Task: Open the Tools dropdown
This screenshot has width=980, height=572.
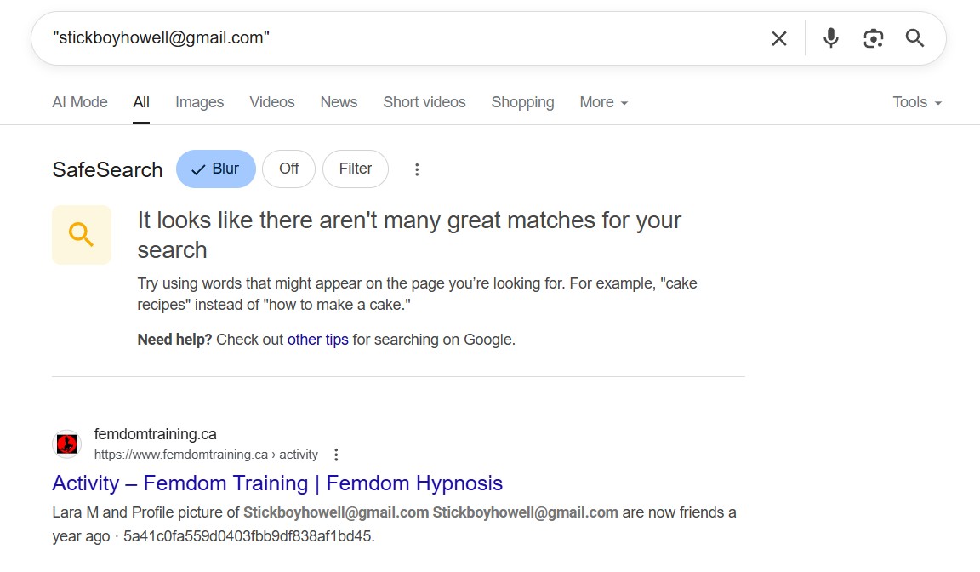Action: [916, 102]
